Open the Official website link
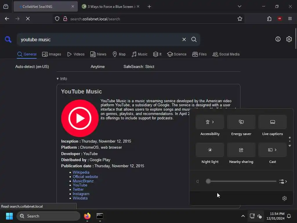This screenshot has width=297, height=223. pyautogui.click(x=85, y=177)
